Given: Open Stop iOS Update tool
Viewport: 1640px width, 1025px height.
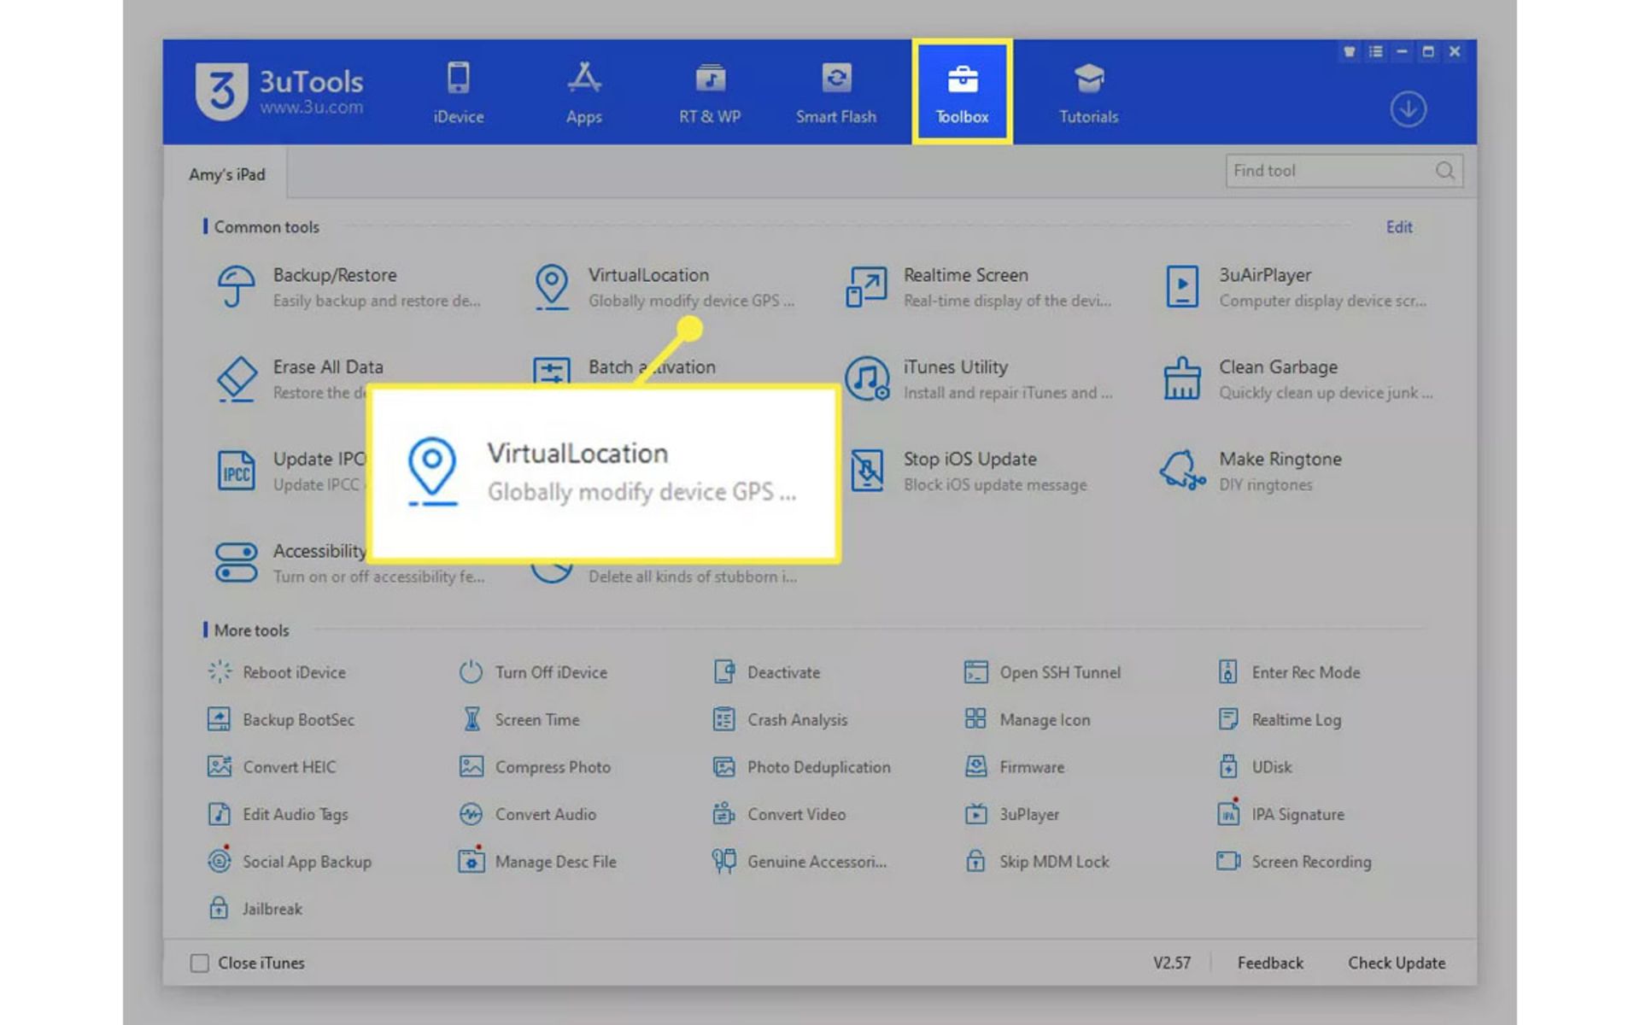Looking at the screenshot, I should (970, 471).
